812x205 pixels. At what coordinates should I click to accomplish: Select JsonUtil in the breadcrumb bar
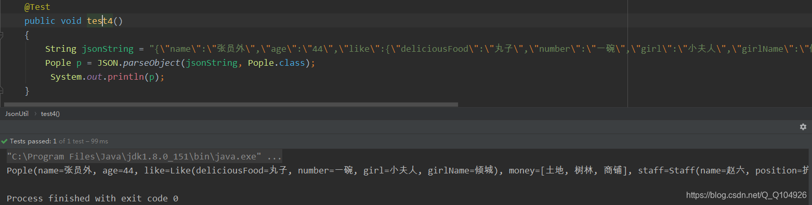(17, 113)
